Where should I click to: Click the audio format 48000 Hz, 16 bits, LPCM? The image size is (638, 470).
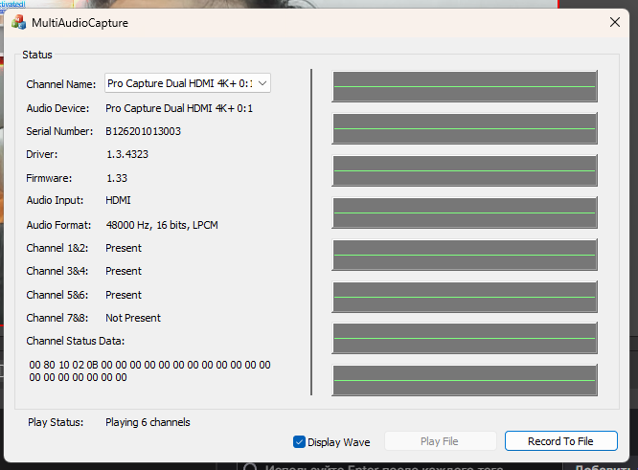[162, 225]
